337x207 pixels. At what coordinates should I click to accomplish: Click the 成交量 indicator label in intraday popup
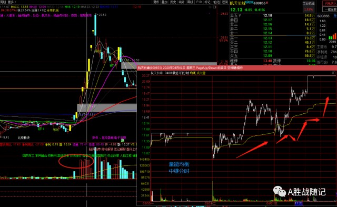pyautogui.click(x=201, y=73)
